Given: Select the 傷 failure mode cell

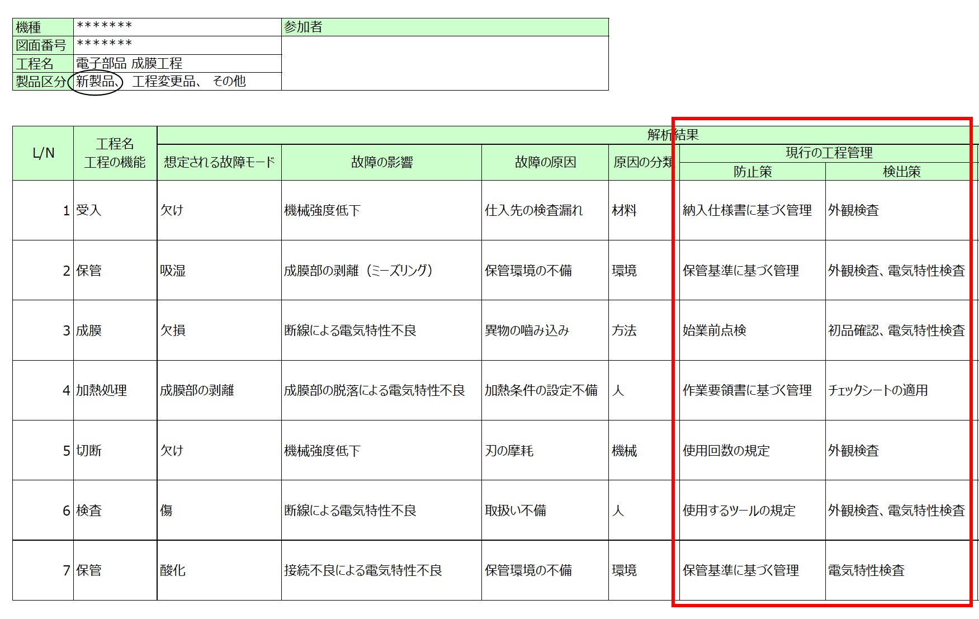Looking at the screenshot, I should (x=219, y=511).
